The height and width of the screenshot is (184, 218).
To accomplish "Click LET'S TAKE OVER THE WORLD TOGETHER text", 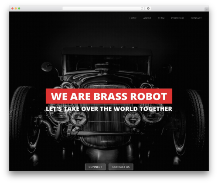I will point(109,109).
